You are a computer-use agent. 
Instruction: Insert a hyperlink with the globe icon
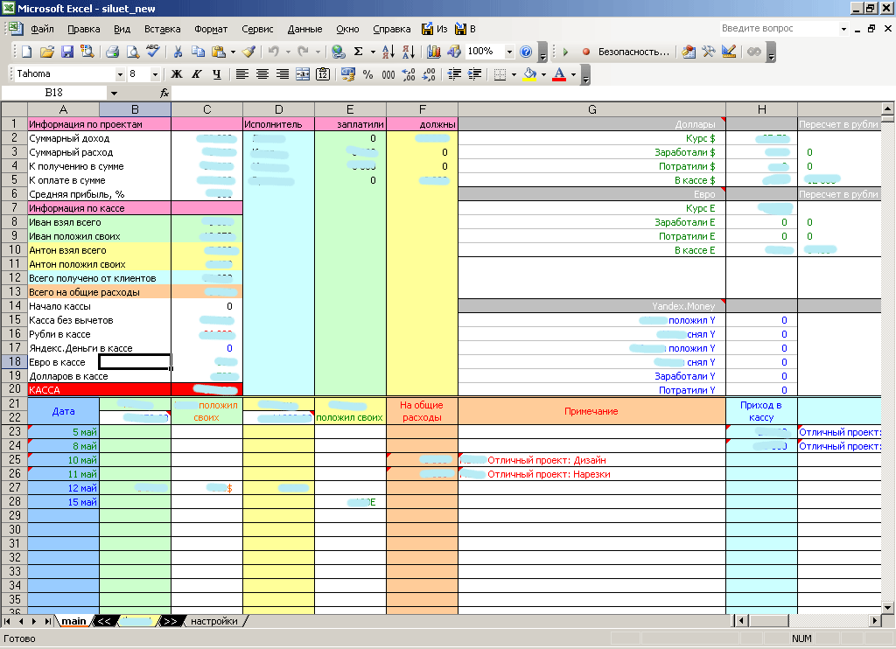(339, 52)
